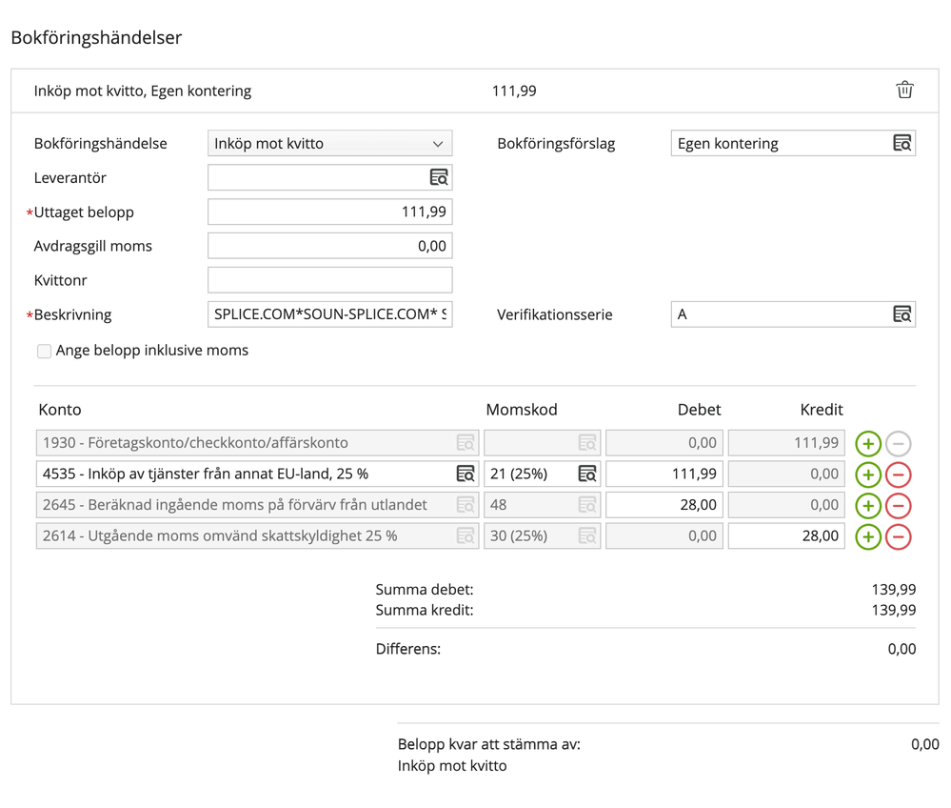Open lookup for Bokföringsförslag field
The width and height of the screenshot is (951, 808).
(901, 143)
